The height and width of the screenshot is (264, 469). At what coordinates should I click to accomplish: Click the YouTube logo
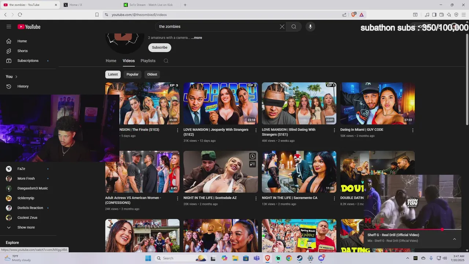[x=29, y=26]
